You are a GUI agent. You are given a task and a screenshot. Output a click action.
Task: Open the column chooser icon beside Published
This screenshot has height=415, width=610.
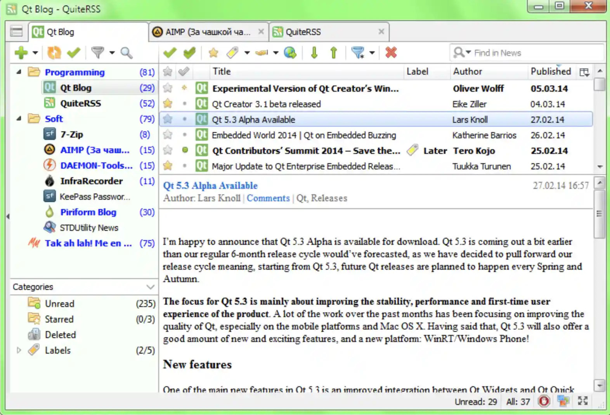tap(584, 72)
